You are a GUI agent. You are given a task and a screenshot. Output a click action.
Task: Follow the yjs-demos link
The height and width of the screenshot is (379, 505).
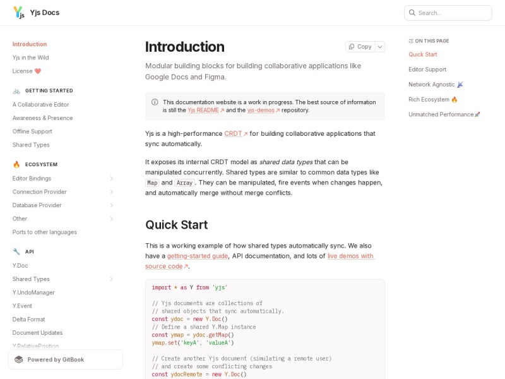[261, 110]
